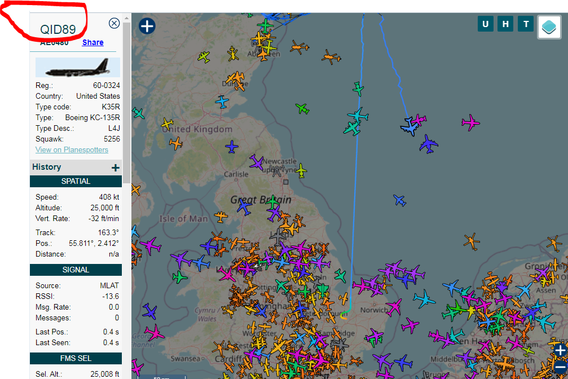Click the source value MLAT
Screen dimensions: 568x379
coord(109,286)
